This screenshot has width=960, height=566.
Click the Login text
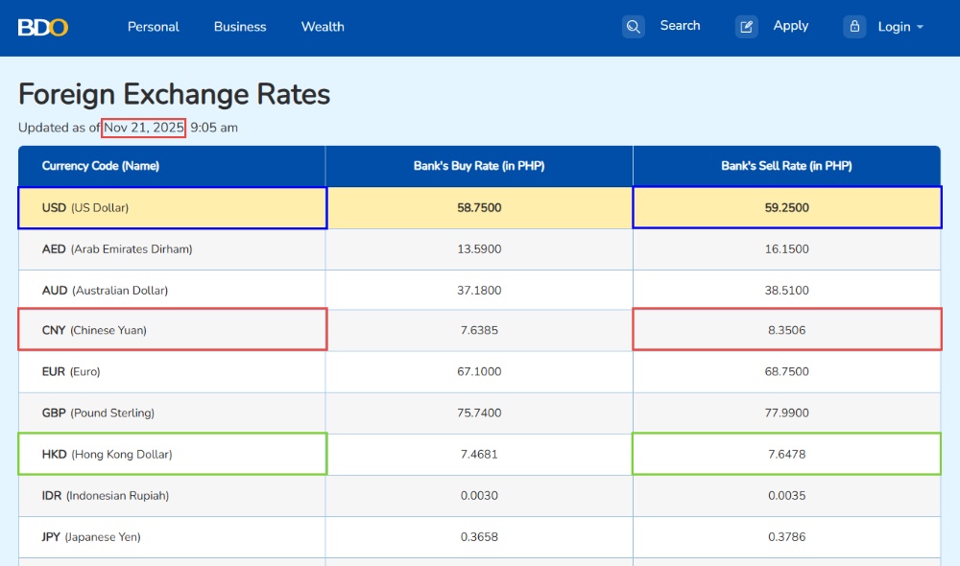pyautogui.click(x=894, y=27)
